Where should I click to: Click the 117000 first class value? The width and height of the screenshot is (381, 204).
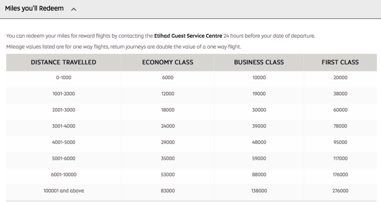click(340, 158)
